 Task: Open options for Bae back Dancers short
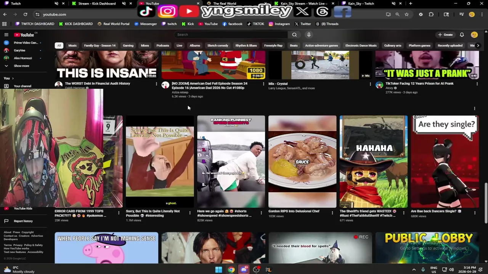click(475, 212)
